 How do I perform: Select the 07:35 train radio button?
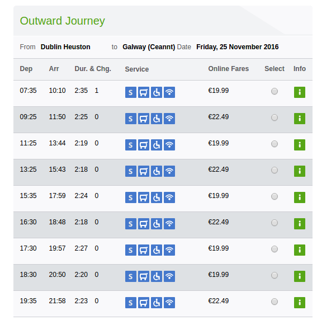click(275, 91)
